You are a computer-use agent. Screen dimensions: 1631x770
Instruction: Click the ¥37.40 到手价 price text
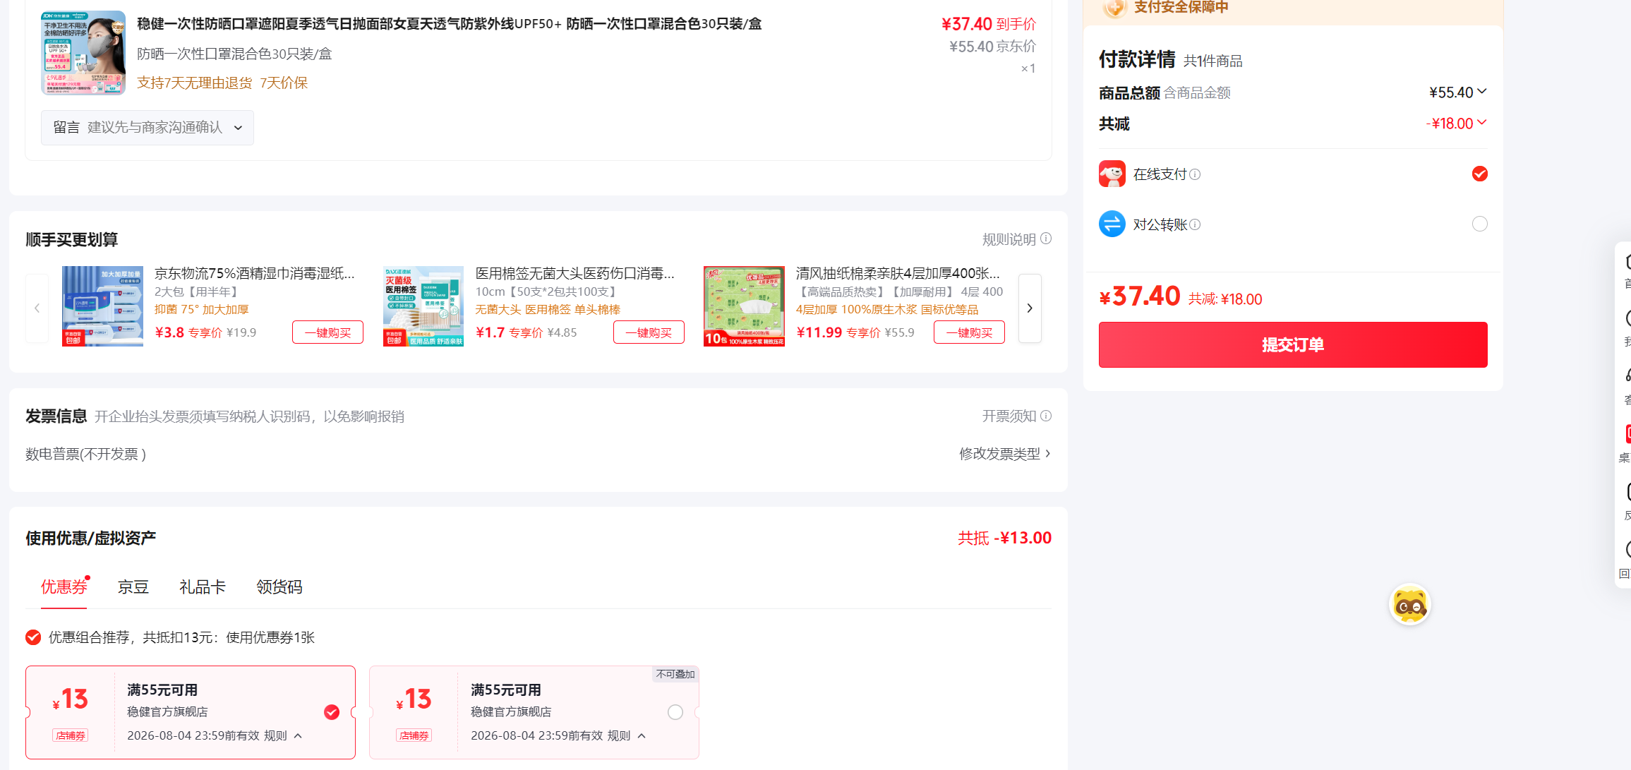tap(989, 24)
